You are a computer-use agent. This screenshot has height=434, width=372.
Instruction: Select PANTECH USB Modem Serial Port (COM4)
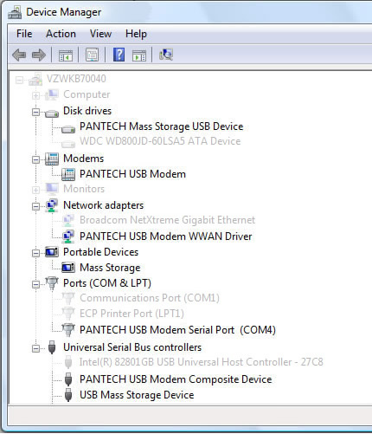coord(177,330)
